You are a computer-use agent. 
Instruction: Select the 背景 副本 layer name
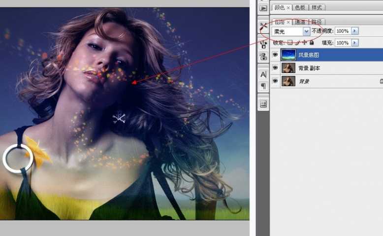pos(309,68)
